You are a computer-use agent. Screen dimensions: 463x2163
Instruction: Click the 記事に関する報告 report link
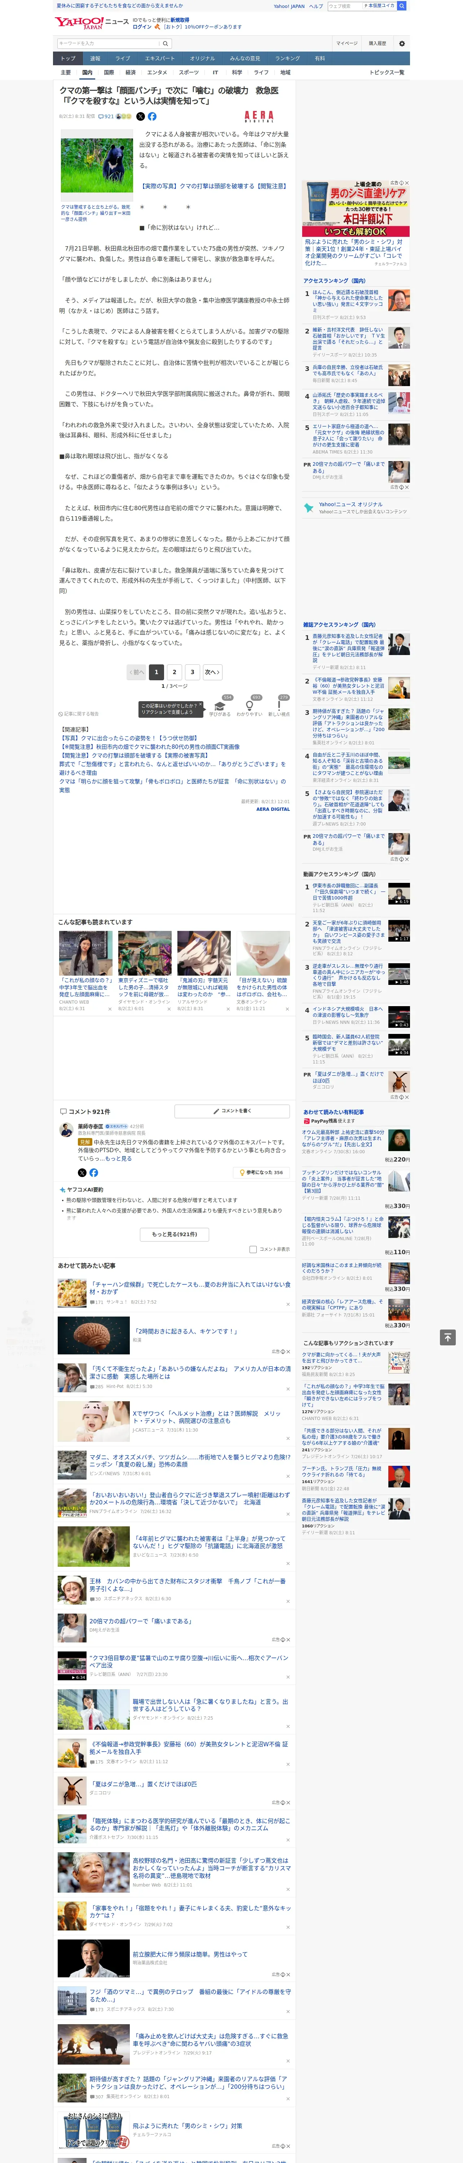click(x=78, y=714)
